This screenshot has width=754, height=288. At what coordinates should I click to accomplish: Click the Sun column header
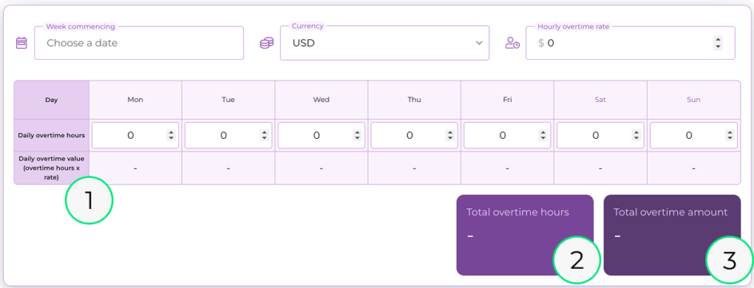pos(693,100)
